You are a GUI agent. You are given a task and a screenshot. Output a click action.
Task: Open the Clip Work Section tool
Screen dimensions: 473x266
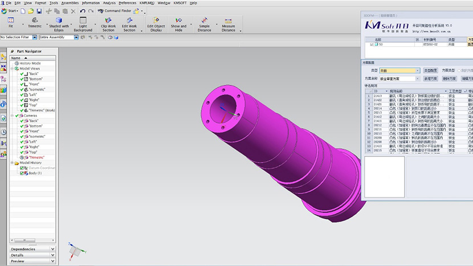point(108,22)
